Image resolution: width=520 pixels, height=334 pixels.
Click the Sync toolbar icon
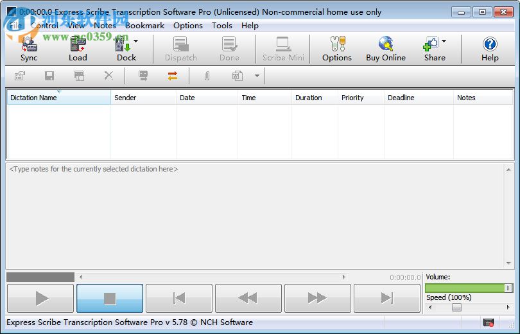(x=29, y=48)
